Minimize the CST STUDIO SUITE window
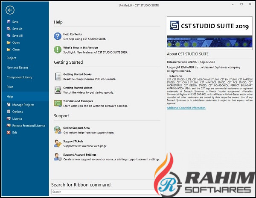256x198 pixels. [233, 5]
